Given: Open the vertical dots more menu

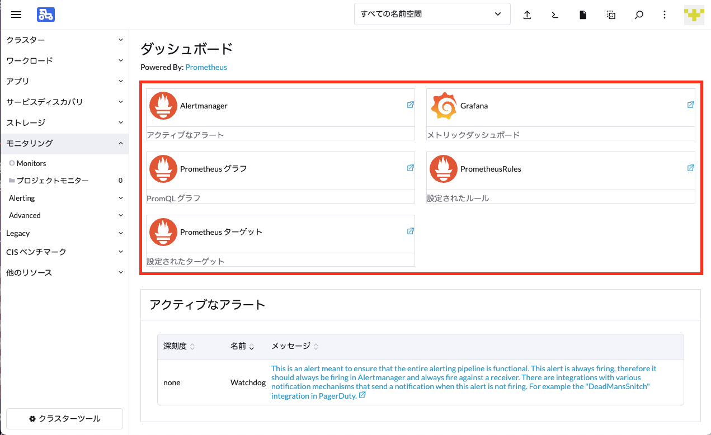Looking at the screenshot, I should [x=664, y=15].
